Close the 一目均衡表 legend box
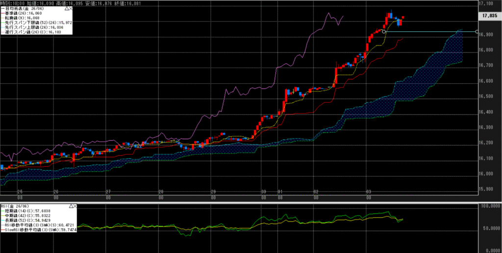Image resolution: width=502 pixels, height=253 pixels. [x=70, y=8]
